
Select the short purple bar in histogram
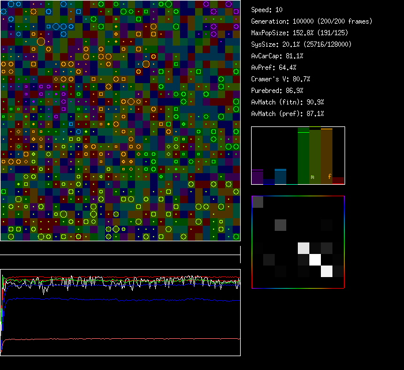coord(257,177)
